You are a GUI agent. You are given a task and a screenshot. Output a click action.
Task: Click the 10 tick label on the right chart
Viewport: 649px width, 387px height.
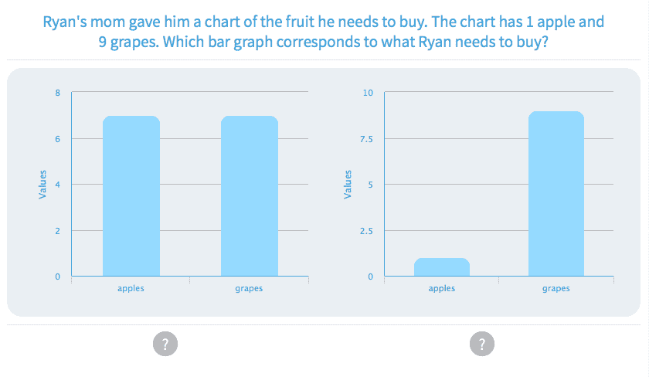coord(368,93)
